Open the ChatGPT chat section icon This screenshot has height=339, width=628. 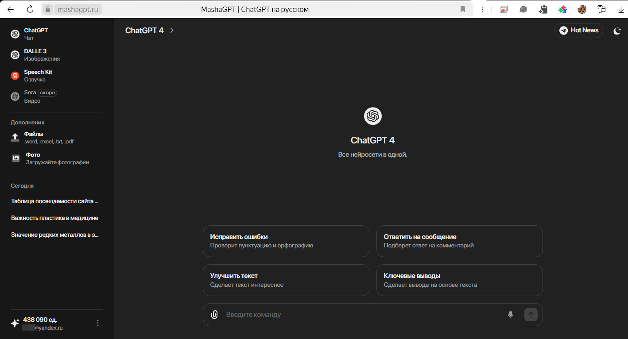15,34
